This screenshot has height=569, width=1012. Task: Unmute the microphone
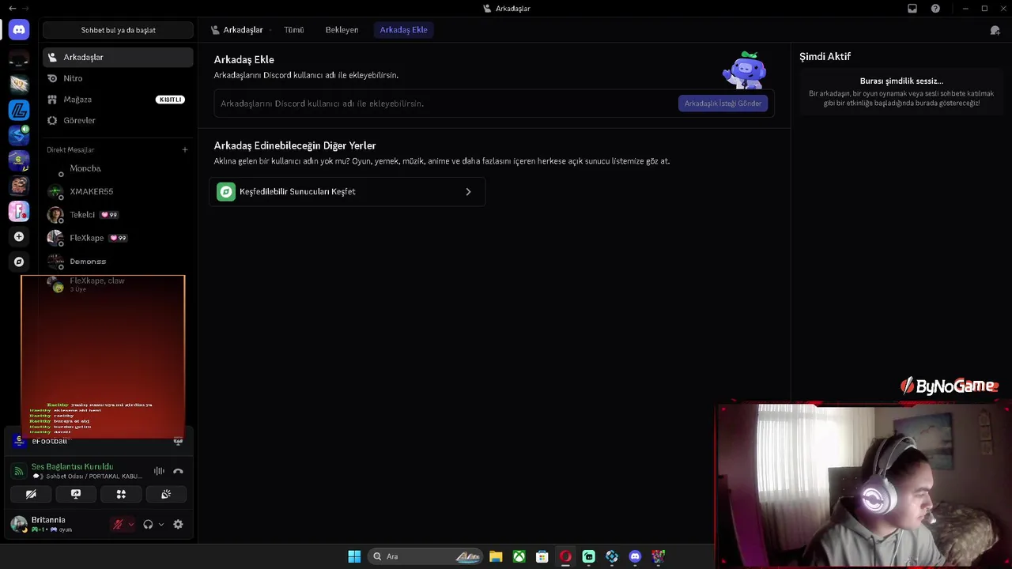click(x=118, y=524)
